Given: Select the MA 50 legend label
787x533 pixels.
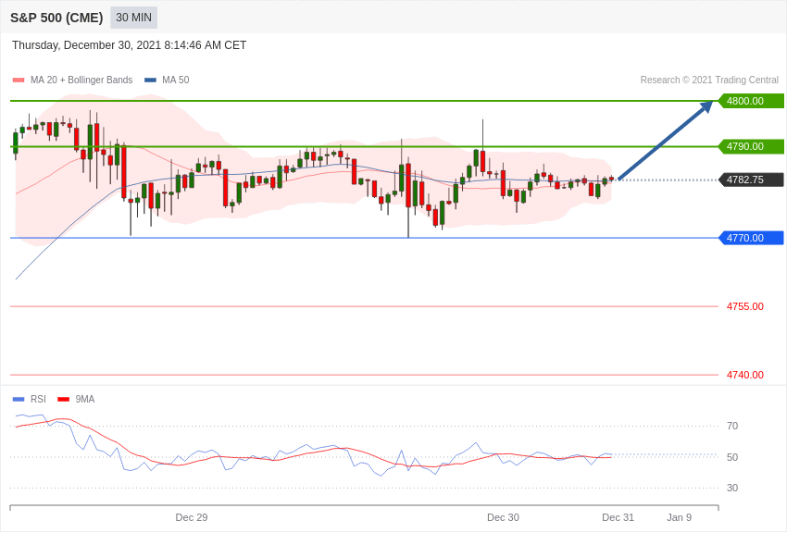Looking at the screenshot, I should [x=176, y=80].
